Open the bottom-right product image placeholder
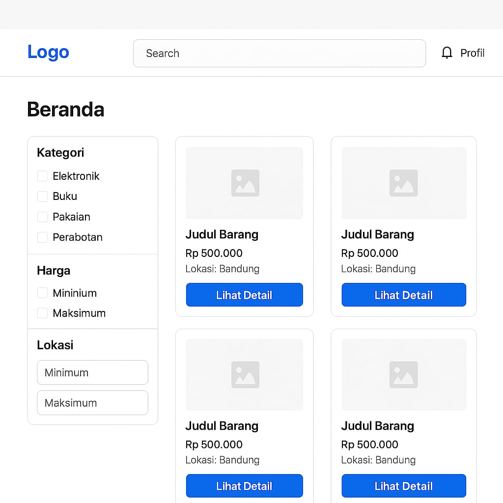 pyautogui.click(x=404, y=375)
